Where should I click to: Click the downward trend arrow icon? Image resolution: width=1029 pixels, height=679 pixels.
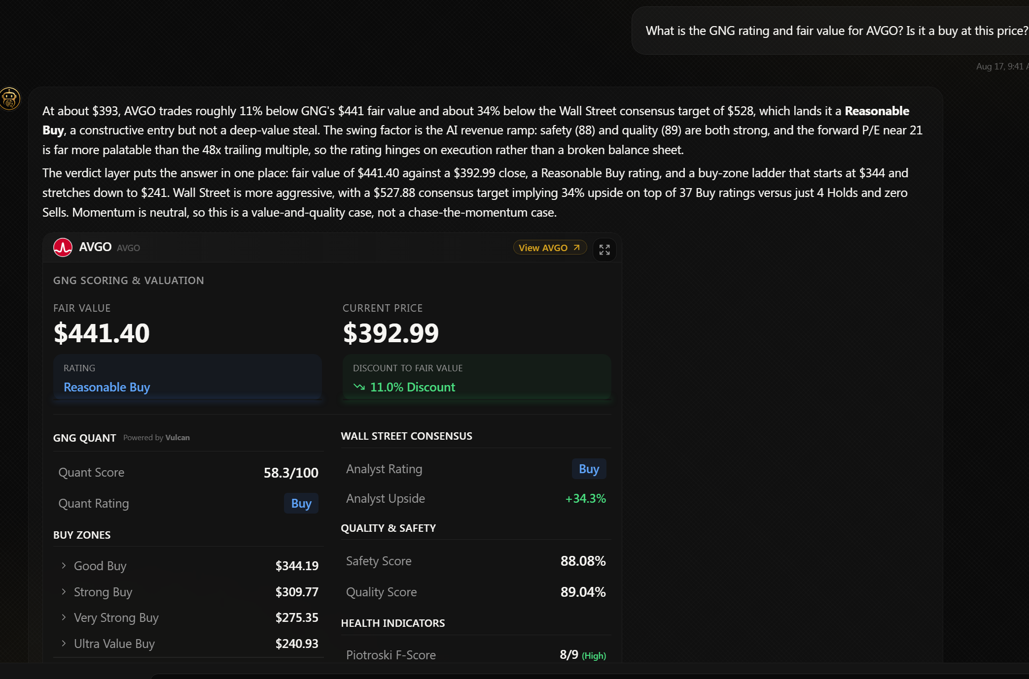(359, 387)
